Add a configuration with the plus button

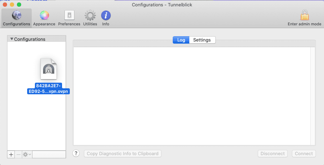click(x=11, y=154)
